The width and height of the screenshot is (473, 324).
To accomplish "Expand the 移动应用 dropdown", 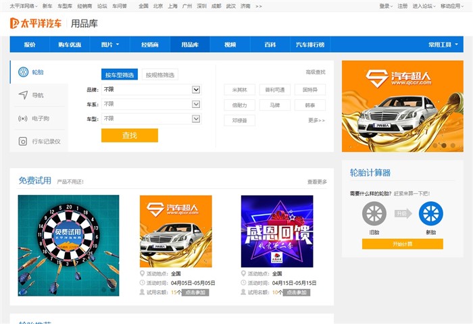I will (x=451, y=6).
